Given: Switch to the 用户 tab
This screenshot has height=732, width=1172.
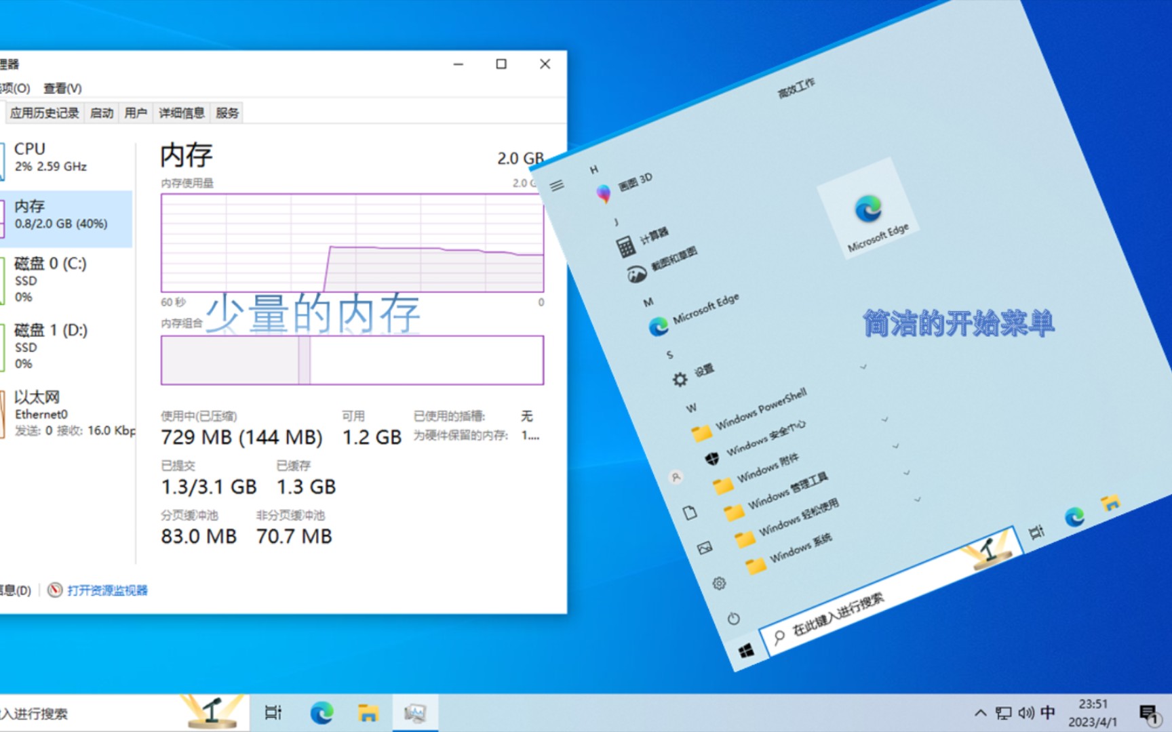Looking at the screenshot, I should tap(136, 113).
